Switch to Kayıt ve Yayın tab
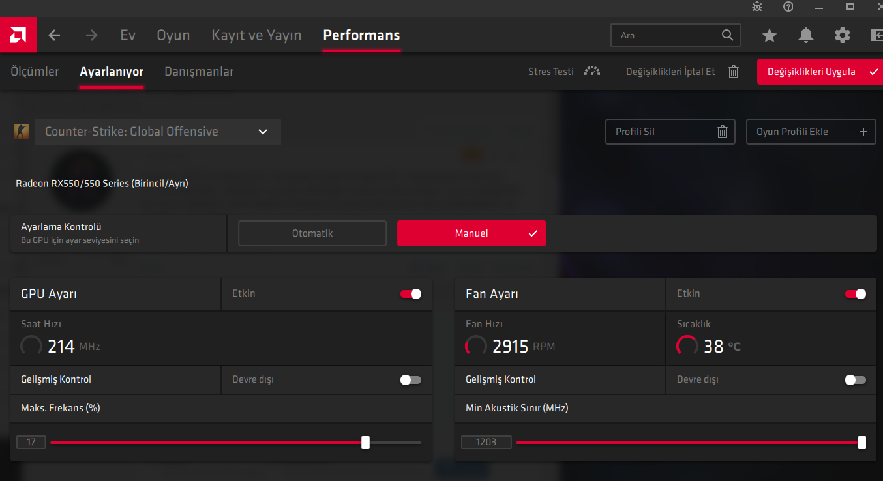 (x=256, y=35)
